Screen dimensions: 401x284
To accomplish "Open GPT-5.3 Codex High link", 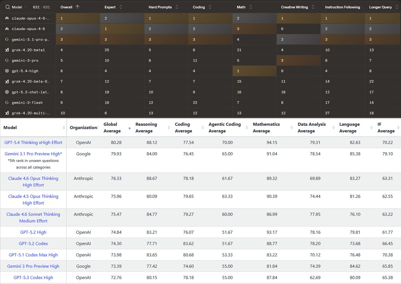I will 33,278.
